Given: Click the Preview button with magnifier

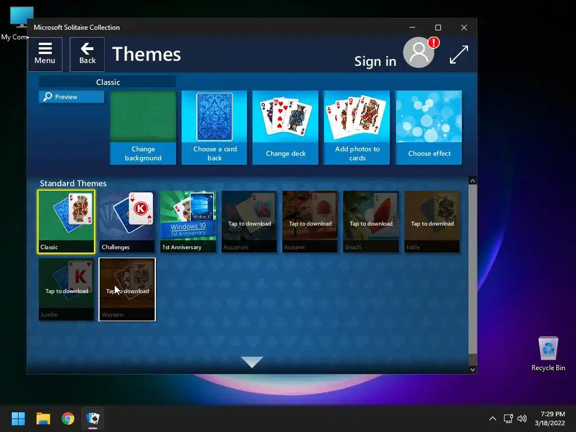Looking at the screenshot, I should click(x=71, y=97).
